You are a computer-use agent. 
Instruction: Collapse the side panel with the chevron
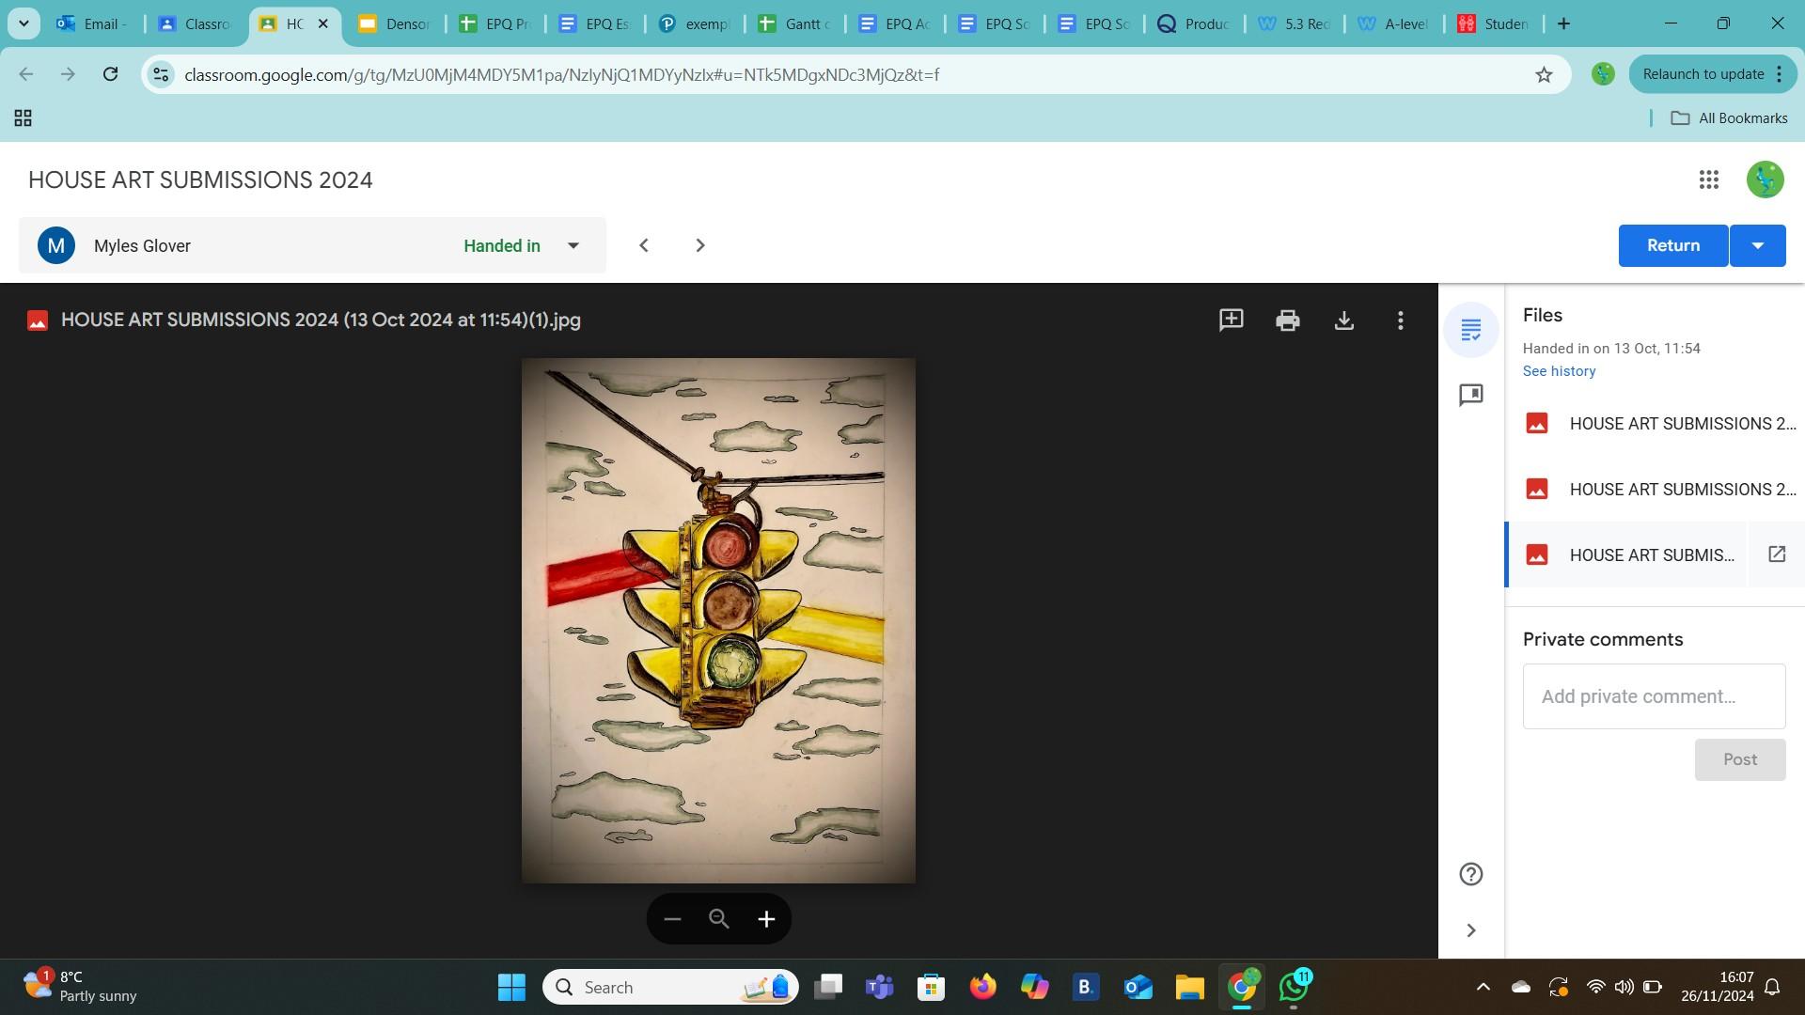click(1471, 930)
